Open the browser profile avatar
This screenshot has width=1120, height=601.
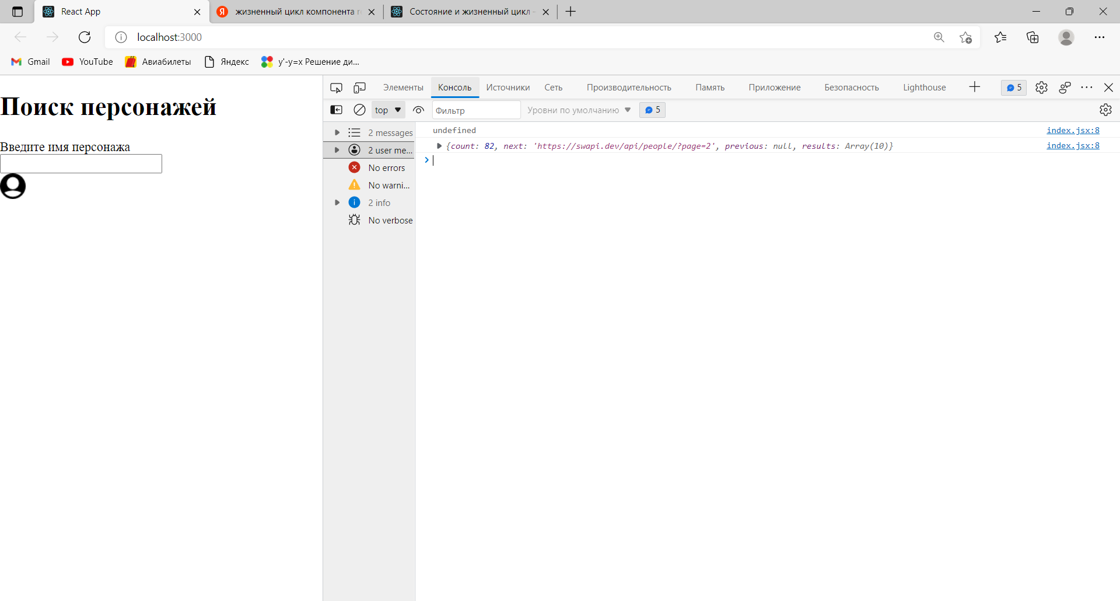1066,37
